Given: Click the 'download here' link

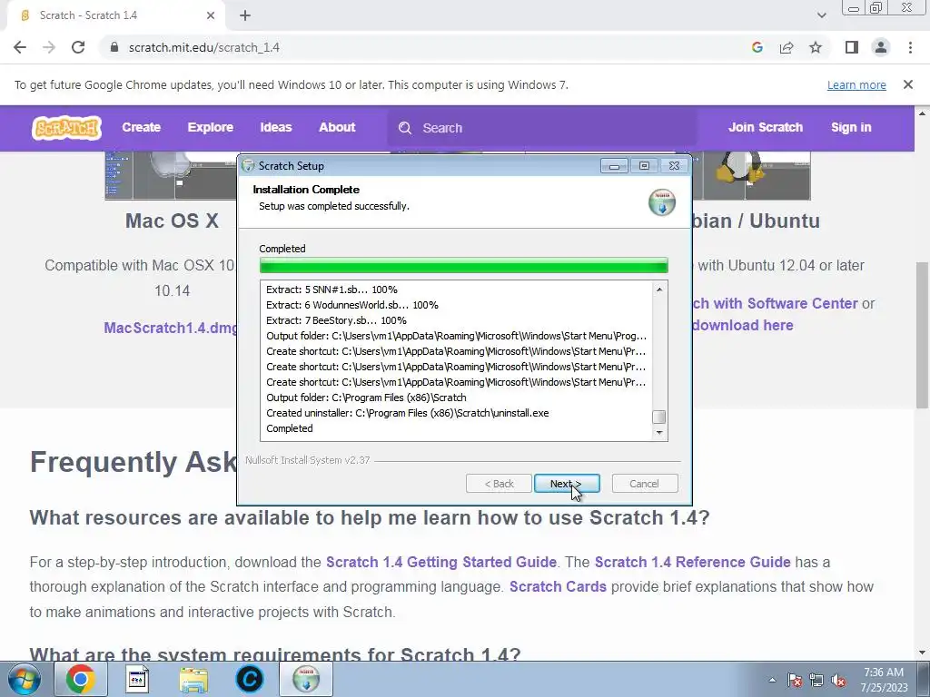Looking at the screenshot, I should (743, 326).
